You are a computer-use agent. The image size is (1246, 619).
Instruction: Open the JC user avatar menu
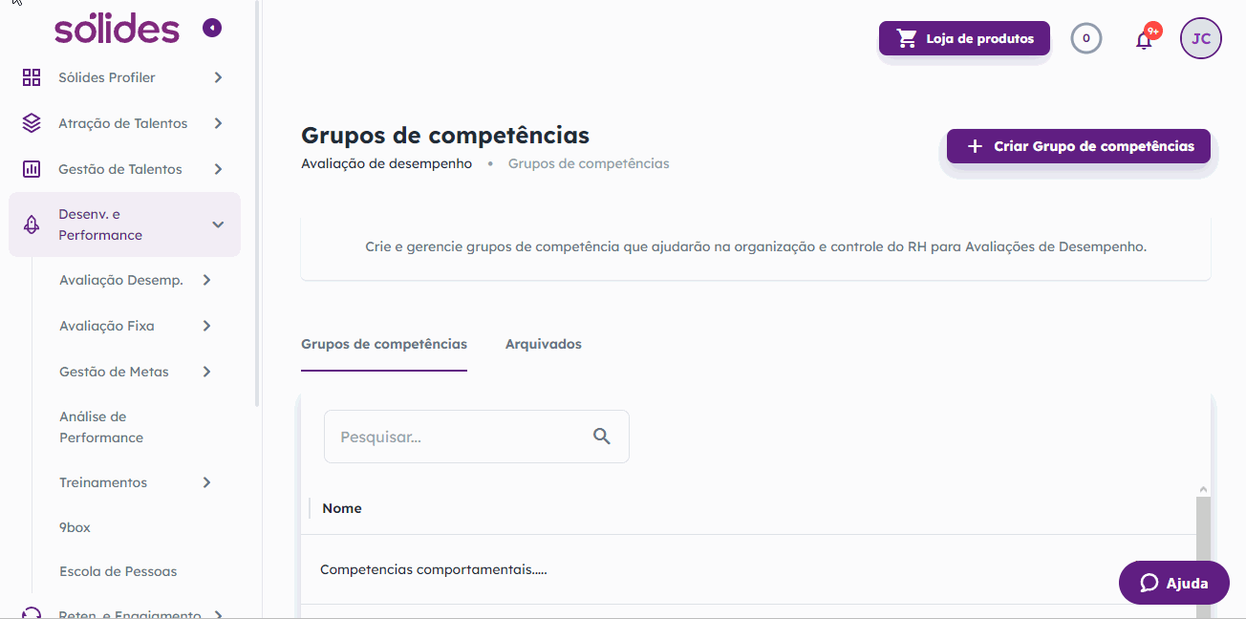click(1201, 39)
